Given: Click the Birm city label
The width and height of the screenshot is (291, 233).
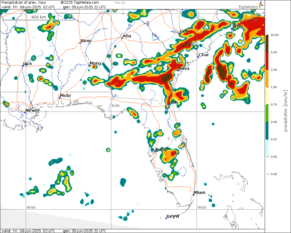Looking at the screenshot, I should (86, 41).
